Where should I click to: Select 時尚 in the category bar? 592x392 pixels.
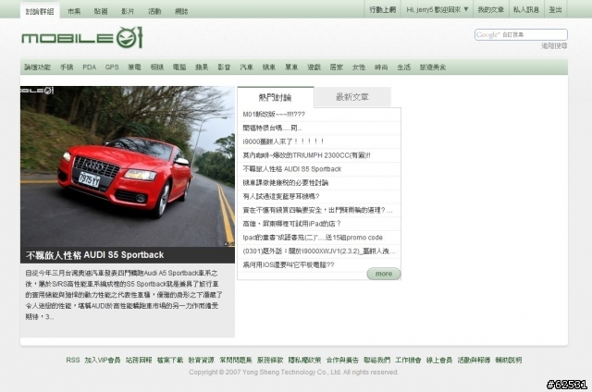pos(381,67)
